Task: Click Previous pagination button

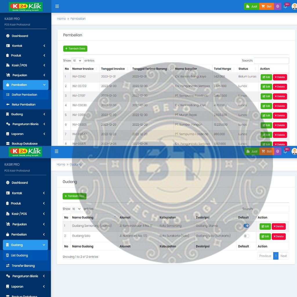Action: coord(265,256)
